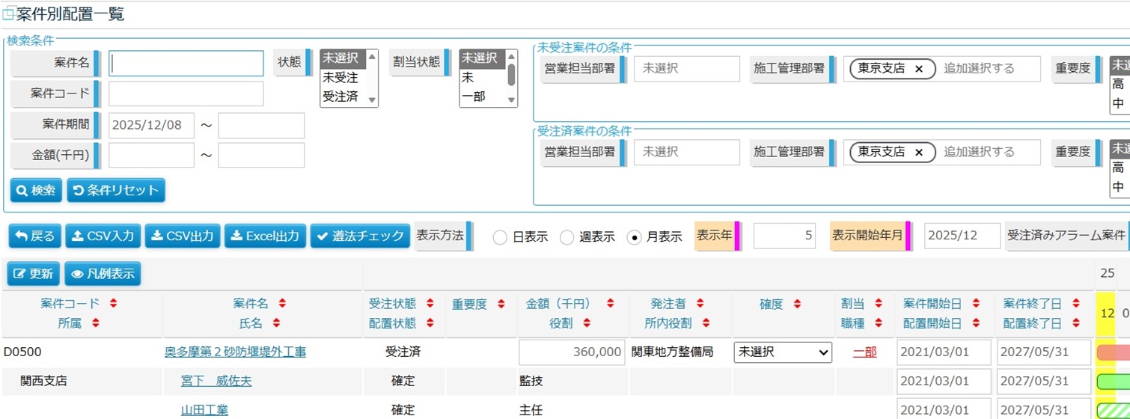Image resolution: width=1130 pixels, height=419 pixels.
Task: Choose 受注済 in the 状態 listbox
Action: [340, 97]
